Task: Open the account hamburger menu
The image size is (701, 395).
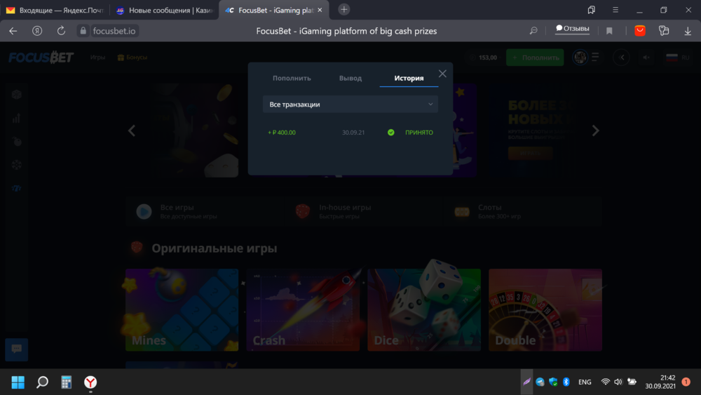Action: coord(595,58)
